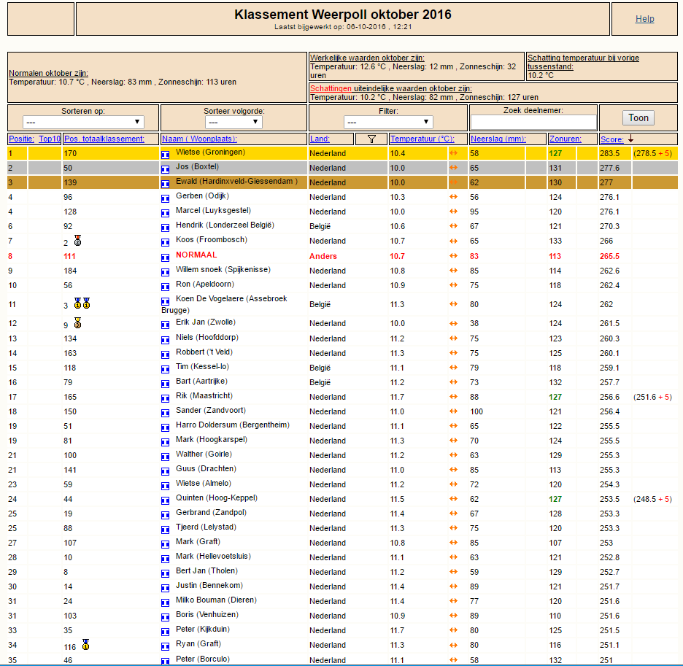The width and height of the screenshot is (683, 666).
Task: Click the blue icon beside Wietse (Groningen)
Action: [165, 155]
